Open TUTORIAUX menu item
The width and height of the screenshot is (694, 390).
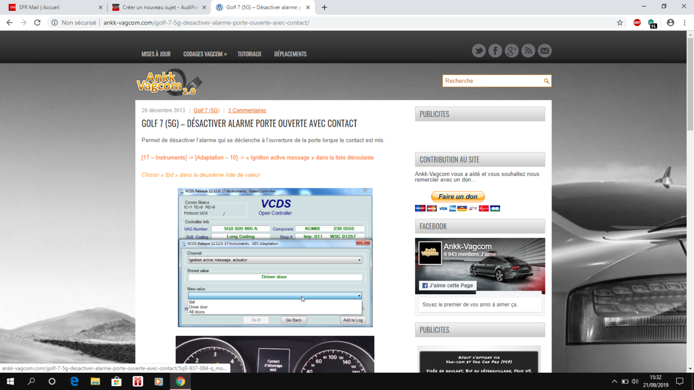[x=249, y=54]
